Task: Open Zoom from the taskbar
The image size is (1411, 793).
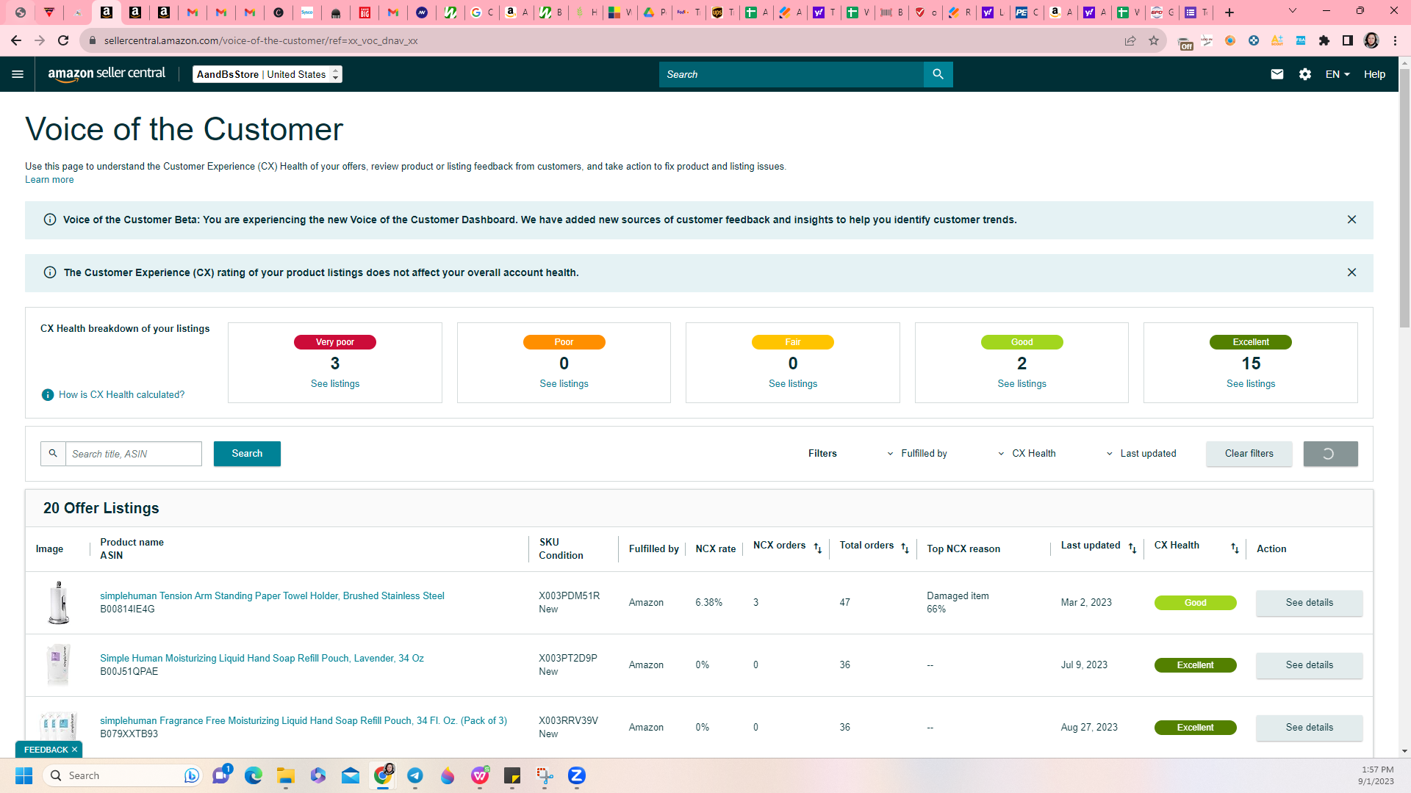Action: click(577, 775)
